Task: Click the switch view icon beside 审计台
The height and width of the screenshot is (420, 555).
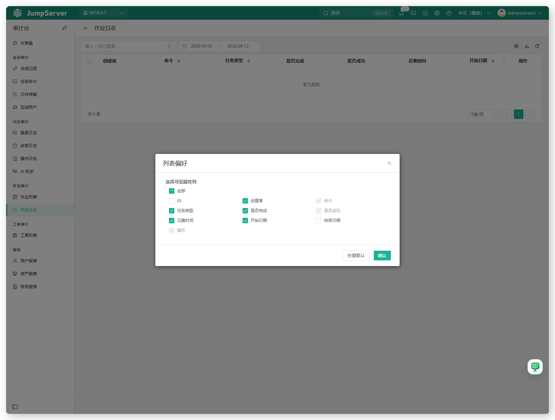Action: tap(64, 28)
